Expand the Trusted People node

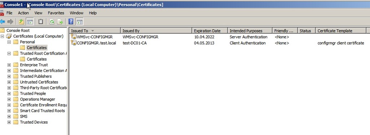click(x=9, y=93)
